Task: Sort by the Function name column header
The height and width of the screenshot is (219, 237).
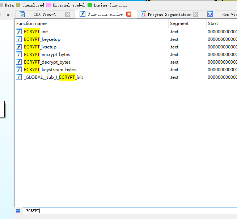Action: (92, 23)
